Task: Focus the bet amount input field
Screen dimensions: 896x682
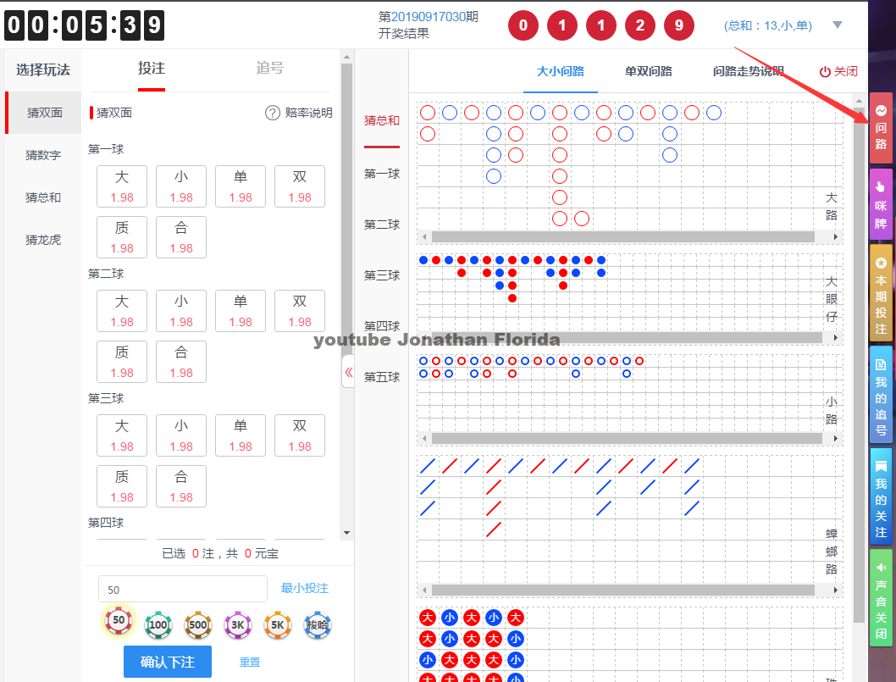Action: (182, 589)
